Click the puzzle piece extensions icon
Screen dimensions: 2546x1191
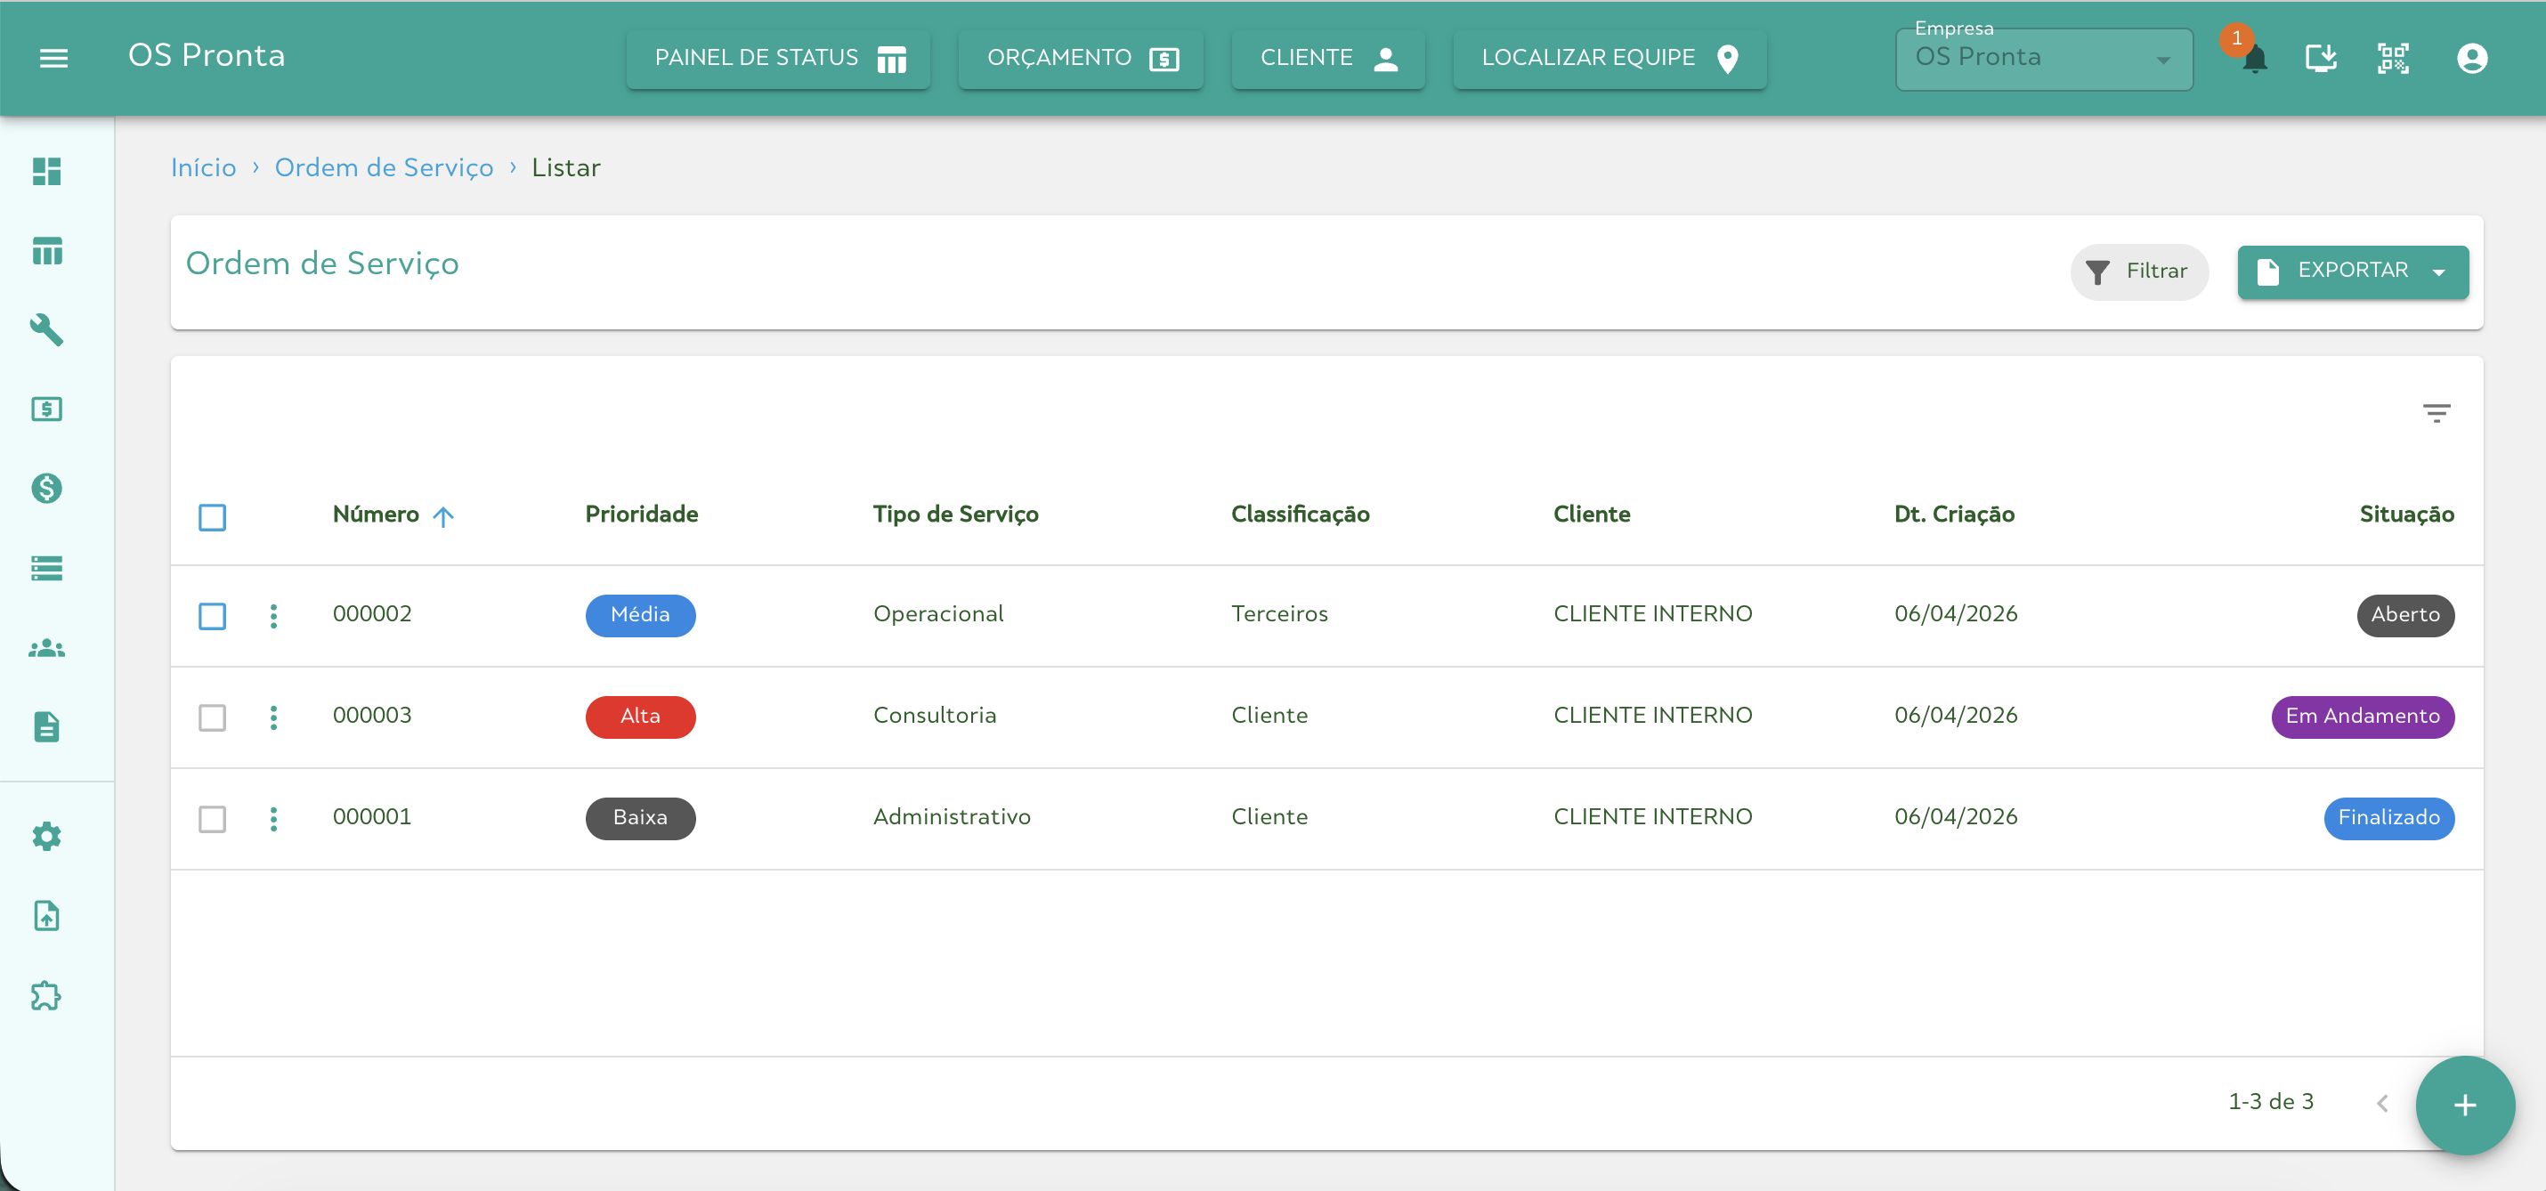click(46, 995)
